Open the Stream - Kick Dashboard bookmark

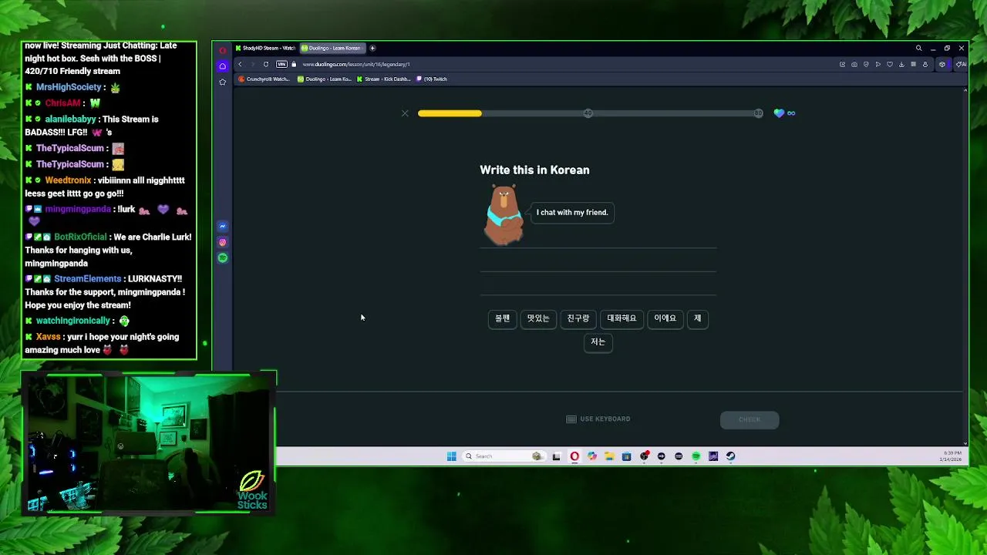click(384, 79)
